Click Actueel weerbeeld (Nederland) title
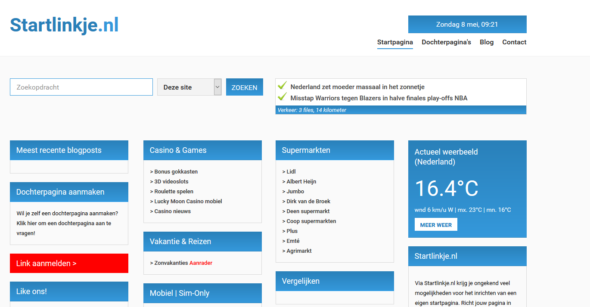This screenshot has height=307, width=590. (x=446, y=157)
